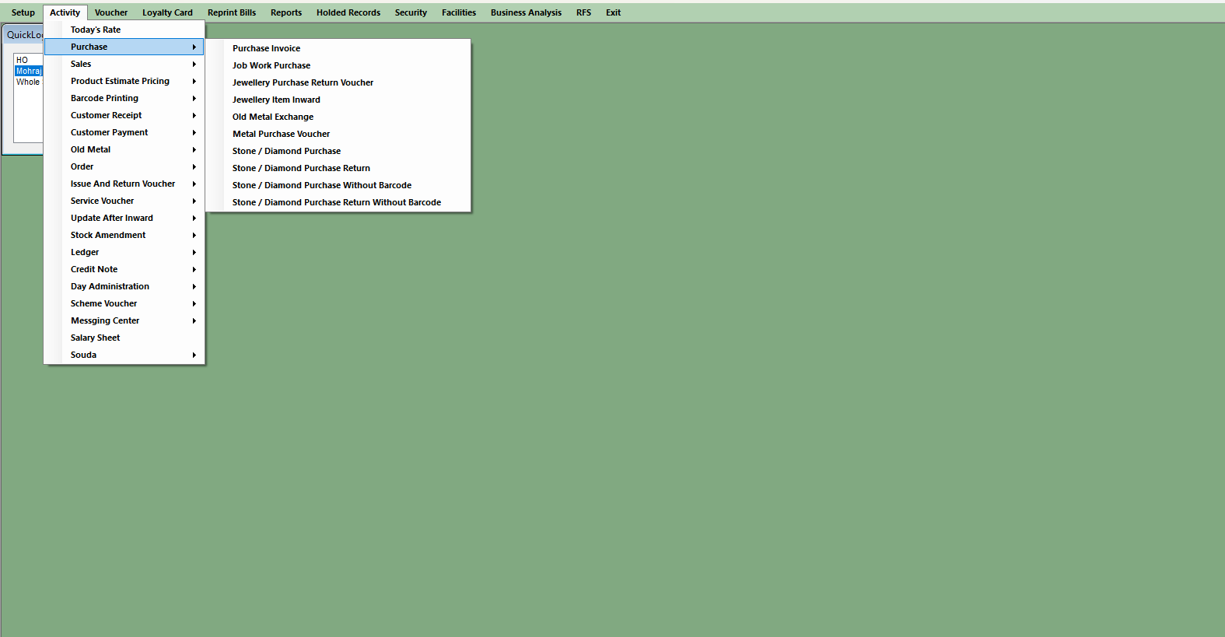The width and height of the screenshot is (1225, 637).
Task: Open Messging Center submenu
Action: click(x=124, y=320)
